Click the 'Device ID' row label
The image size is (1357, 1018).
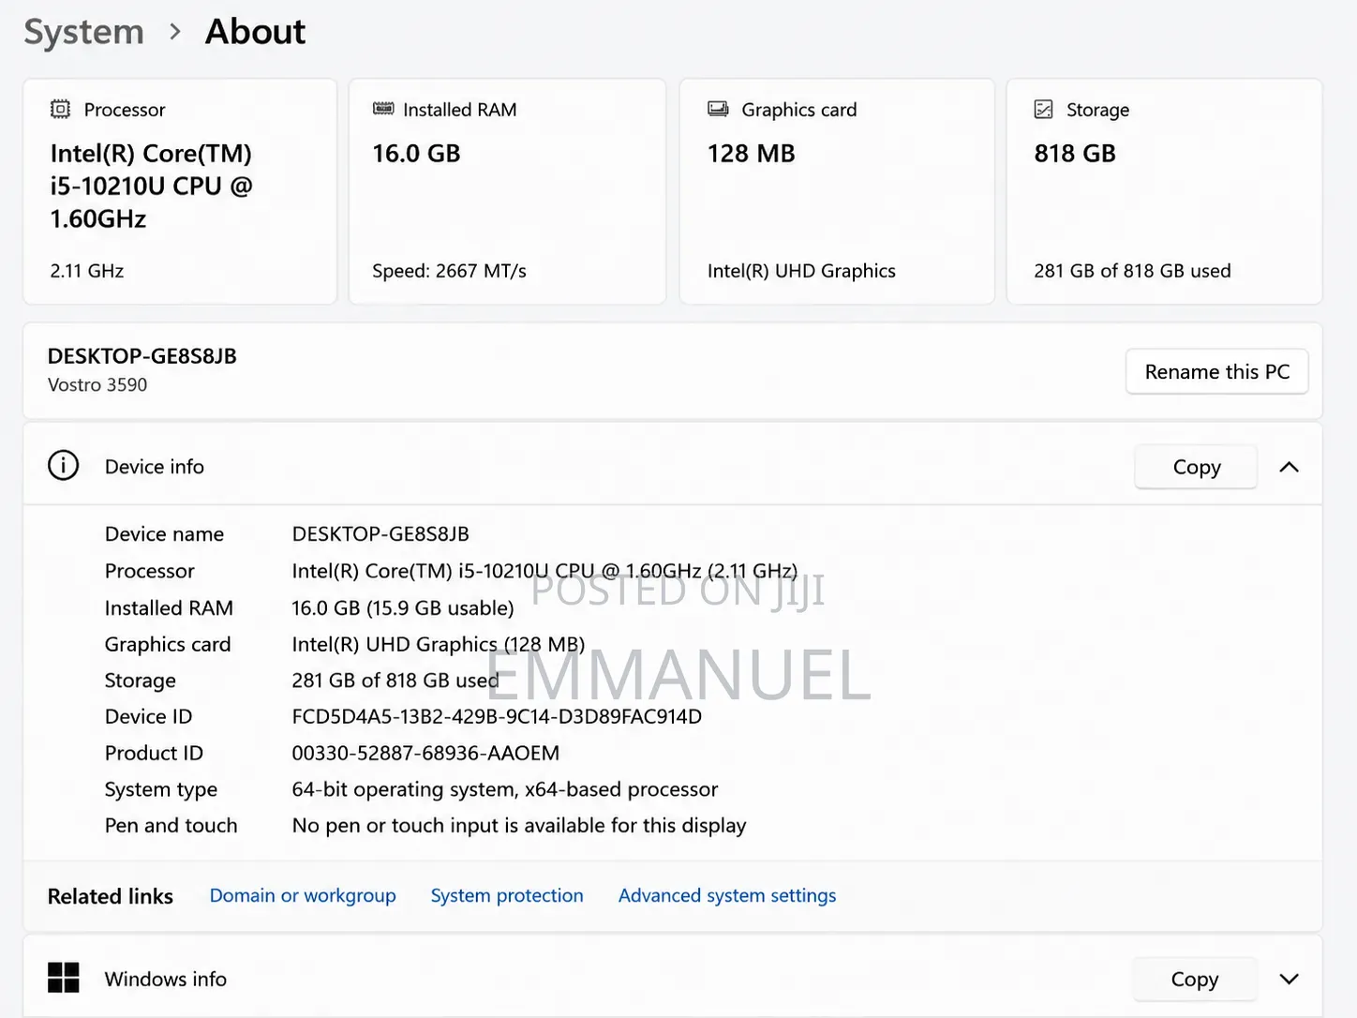pyautogui.click(x=148, y=717)
